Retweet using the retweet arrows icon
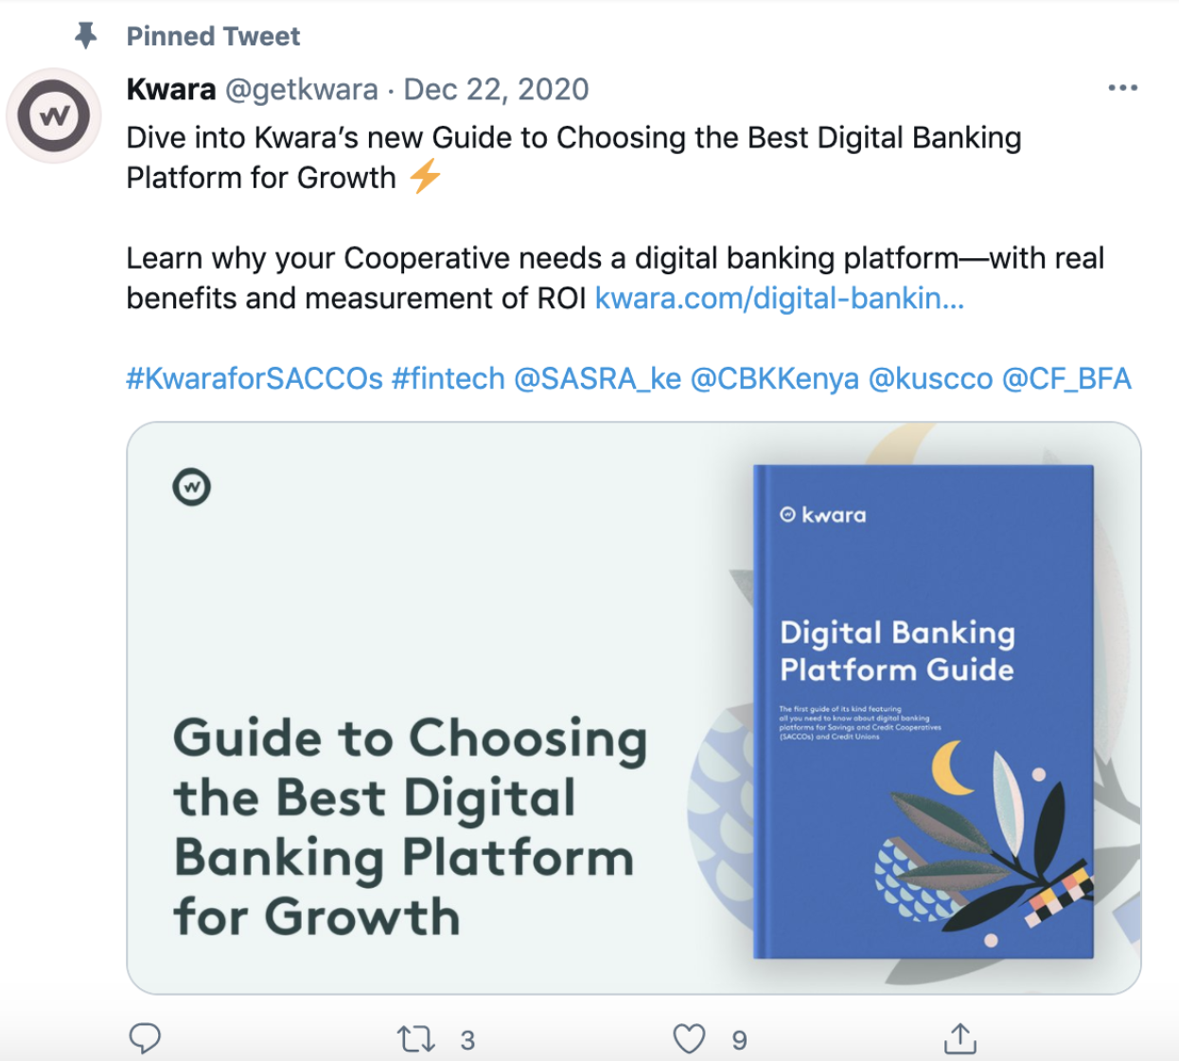The image size is (1179, 1061). 416,1039
